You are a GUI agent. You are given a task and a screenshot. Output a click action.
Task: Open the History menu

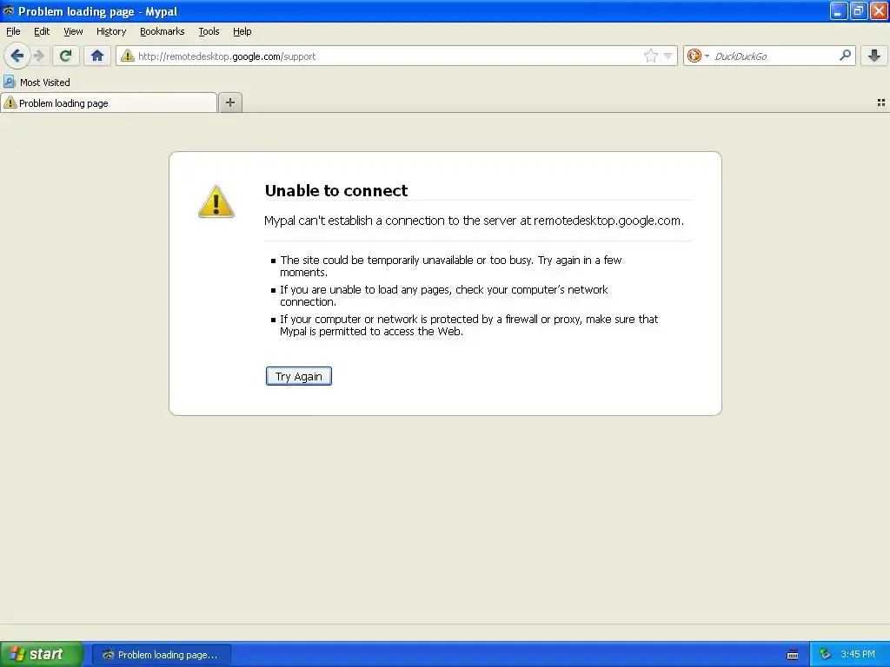point(110,32)
